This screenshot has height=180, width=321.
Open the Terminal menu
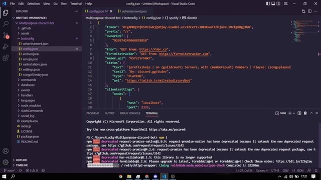pyautogui.click(x=76, y=3)
